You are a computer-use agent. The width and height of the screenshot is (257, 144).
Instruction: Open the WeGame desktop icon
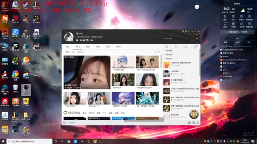[x=37, y=19]
